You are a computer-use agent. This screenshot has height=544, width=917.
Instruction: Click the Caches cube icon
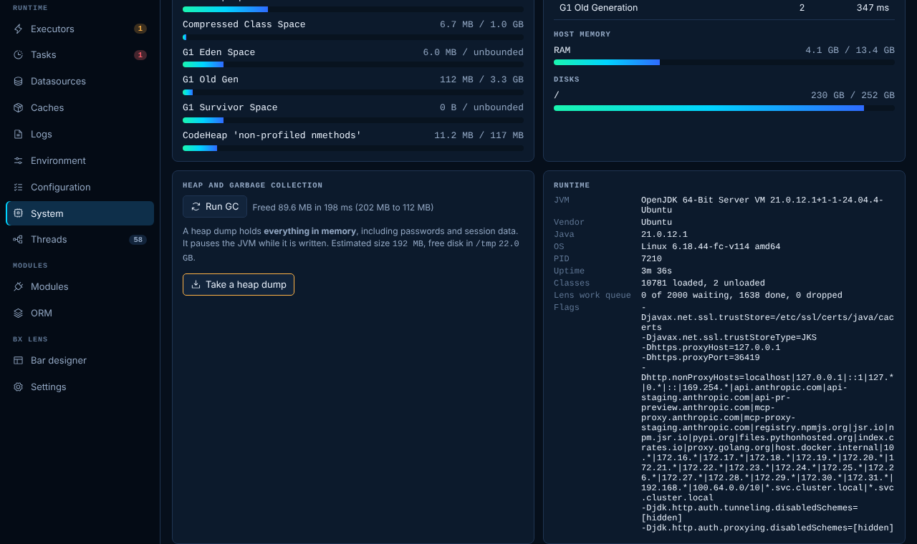point(18,108)
